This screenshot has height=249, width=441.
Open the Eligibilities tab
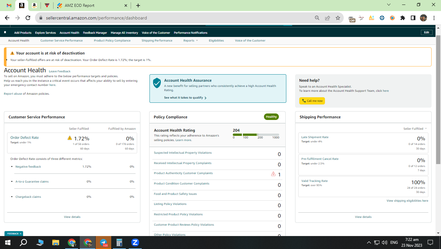[216, 41]
